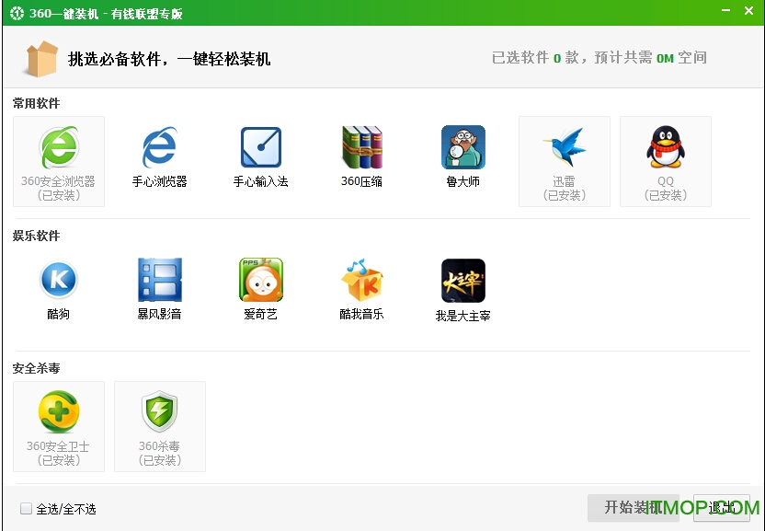
Task: Choose the 我是大主宰 game icon
Action: [463, 281]
